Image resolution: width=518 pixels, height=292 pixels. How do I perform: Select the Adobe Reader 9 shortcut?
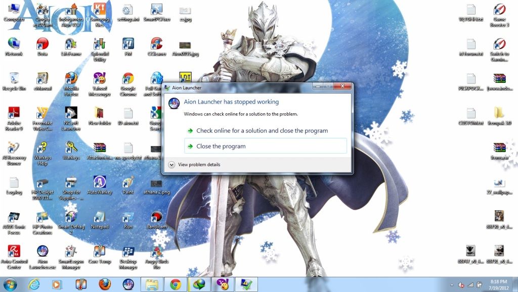point(14,118)
